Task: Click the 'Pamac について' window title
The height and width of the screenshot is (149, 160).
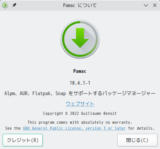Action: tap(80, 5)
